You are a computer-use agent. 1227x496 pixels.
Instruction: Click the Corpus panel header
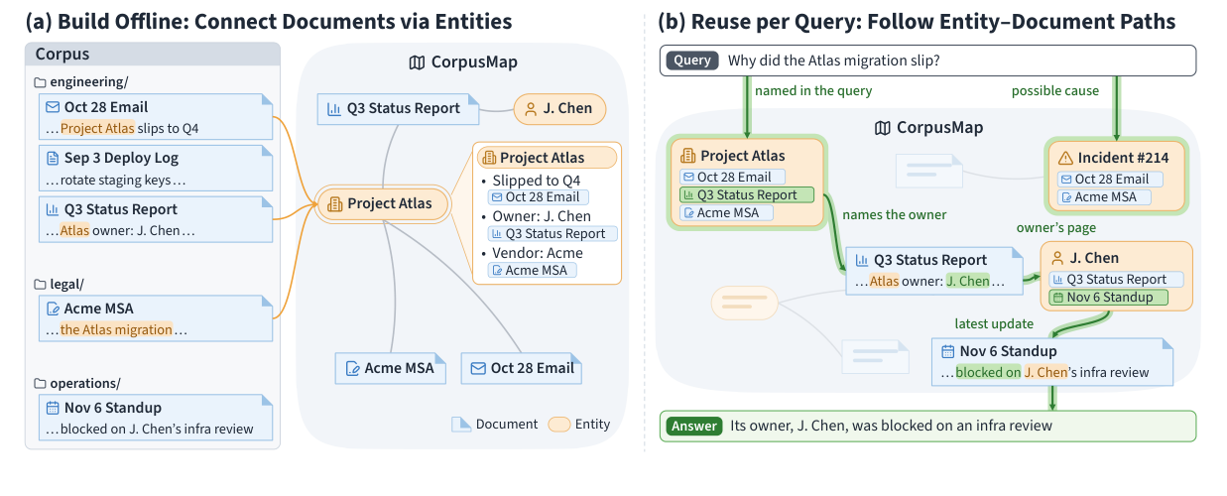tap(153, 55)
